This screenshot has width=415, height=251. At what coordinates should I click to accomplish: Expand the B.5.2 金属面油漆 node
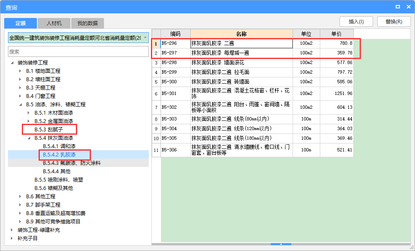(x=29, y=121)
